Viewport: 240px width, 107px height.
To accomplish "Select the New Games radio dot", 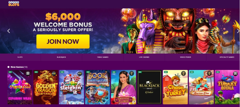I will pos(8,67).
